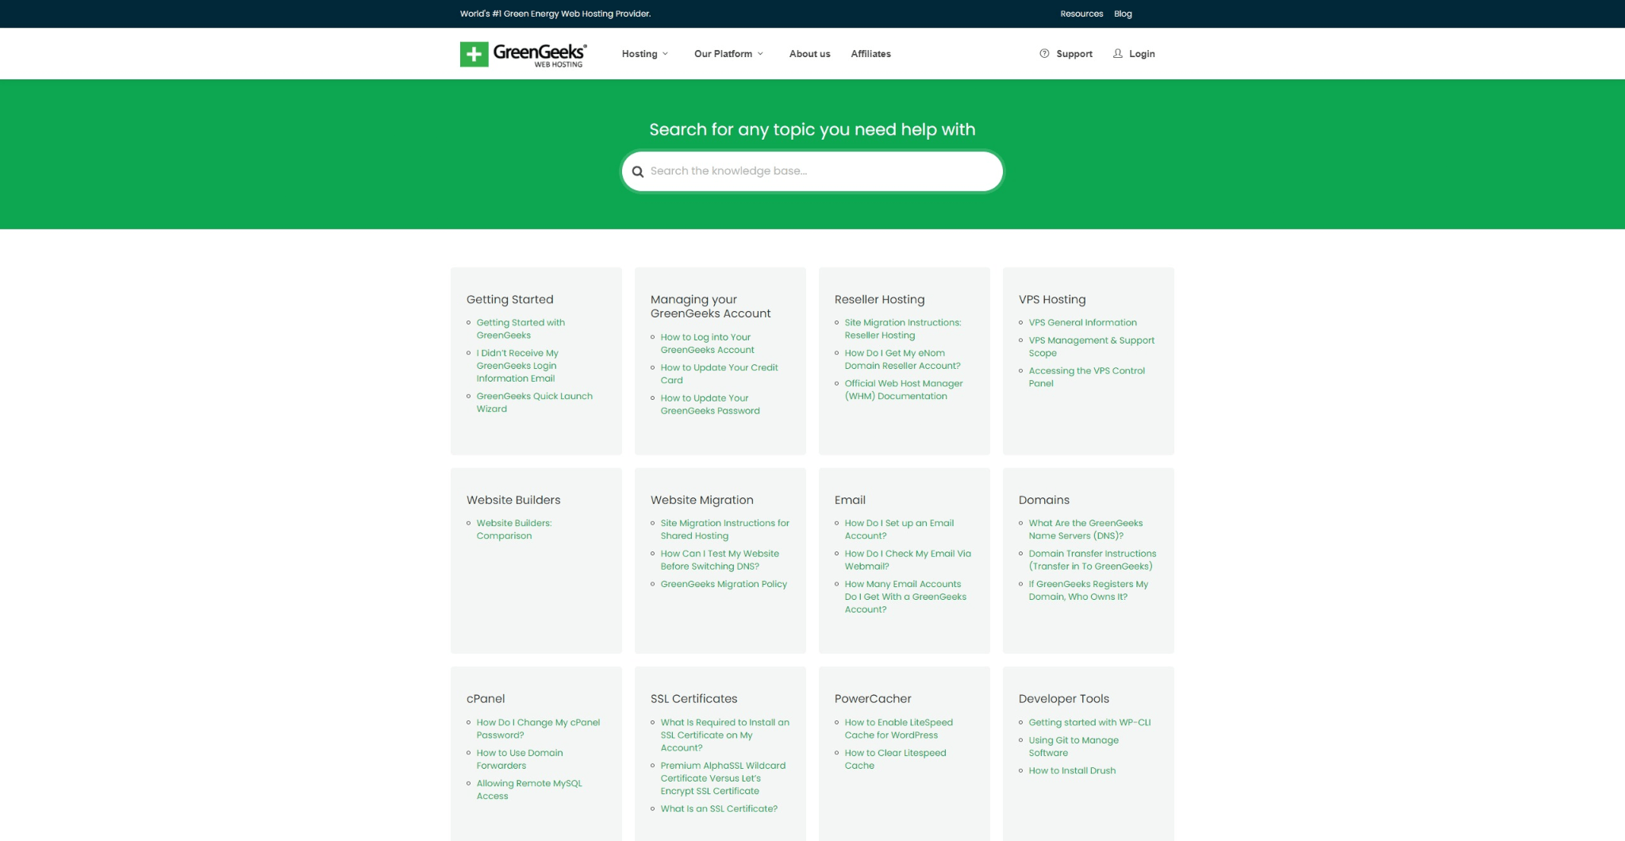
Task: Open Accessing the VPS Control Panel
Action: pyautogui.click(x=1086, y=377)
